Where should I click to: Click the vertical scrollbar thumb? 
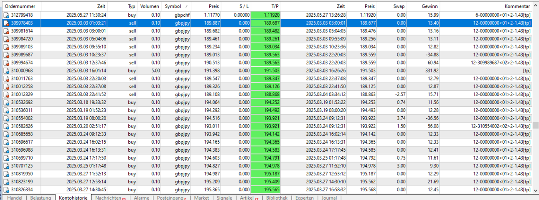pyautogui.click(x=536, y=125)
